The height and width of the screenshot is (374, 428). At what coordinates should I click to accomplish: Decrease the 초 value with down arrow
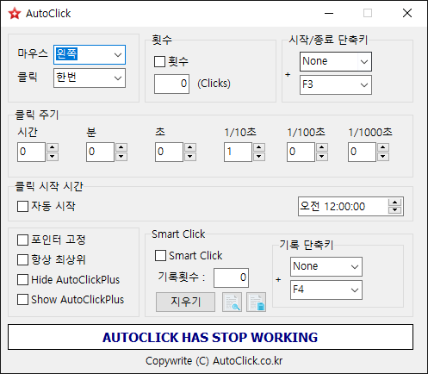pyautogui.click(x=190, y=157)
